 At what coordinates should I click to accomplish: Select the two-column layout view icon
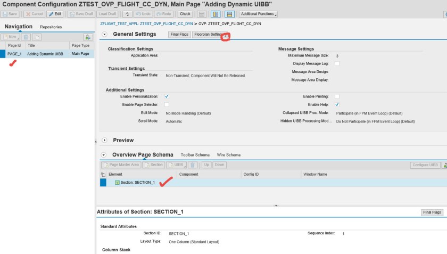[x=216, y=14]
